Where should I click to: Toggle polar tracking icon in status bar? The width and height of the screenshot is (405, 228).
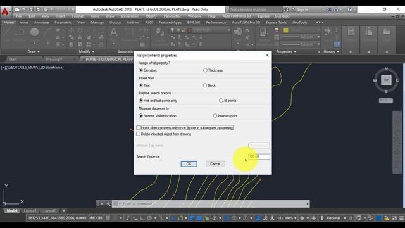[149, 218]
